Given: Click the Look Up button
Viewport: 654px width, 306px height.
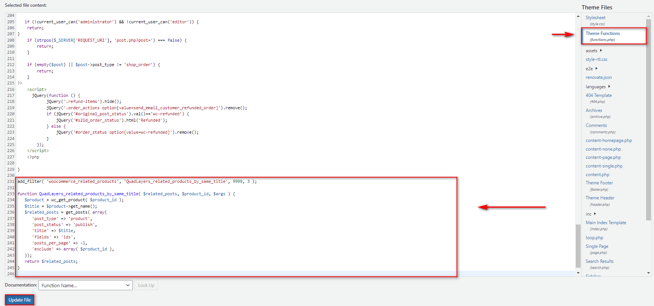Looking at the screenshot, I should tap(146, 285).
